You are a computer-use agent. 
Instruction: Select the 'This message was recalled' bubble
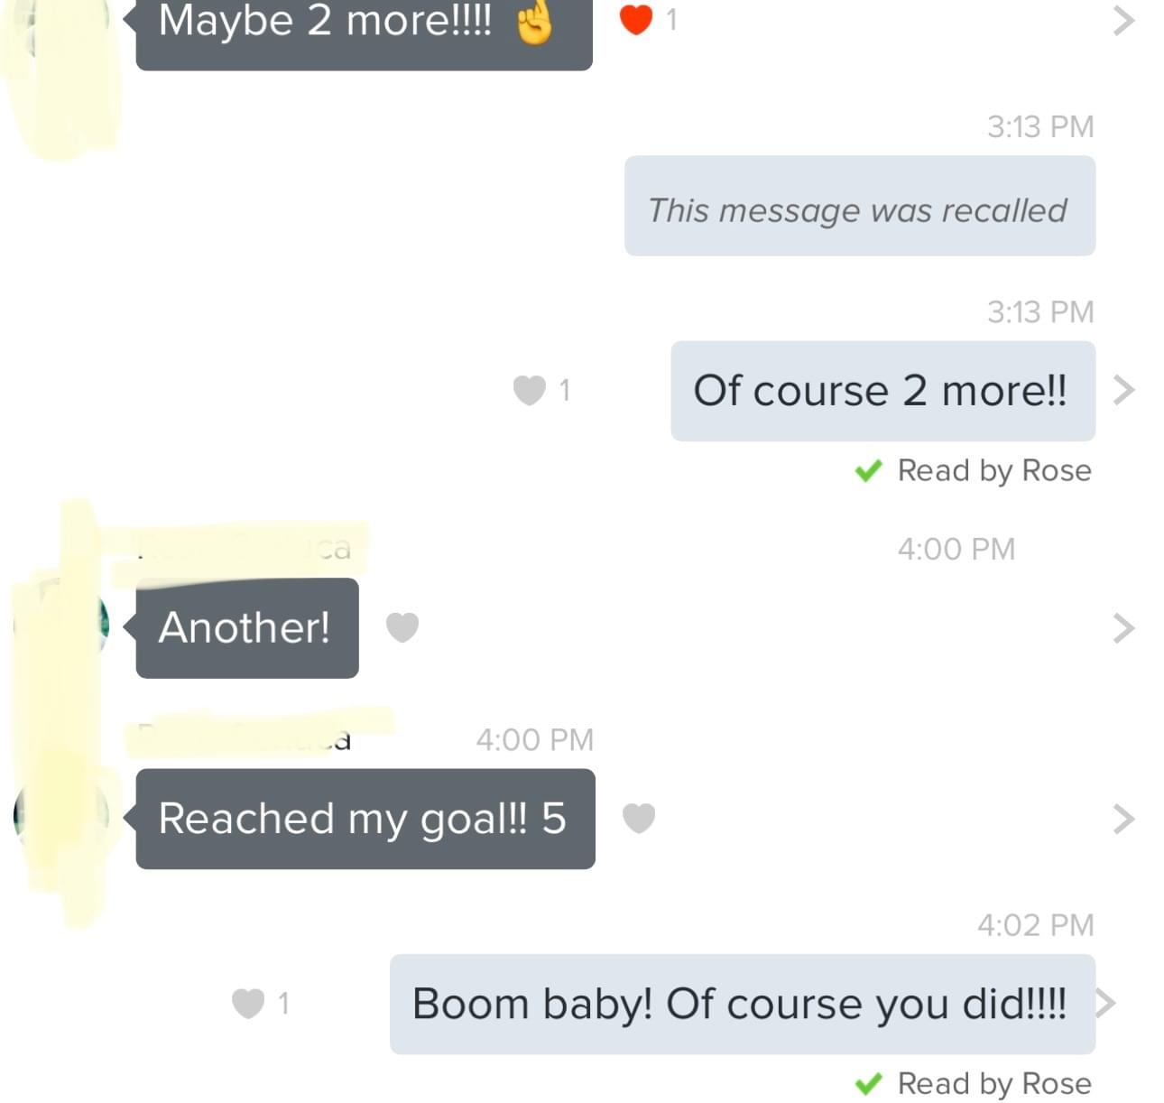[x=860, y=206]
